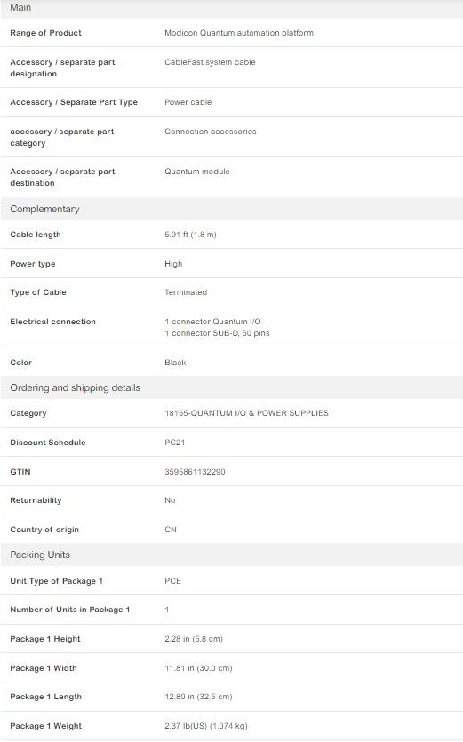Collapse the Main section header

pyautogui.click(x=231, y=8)
